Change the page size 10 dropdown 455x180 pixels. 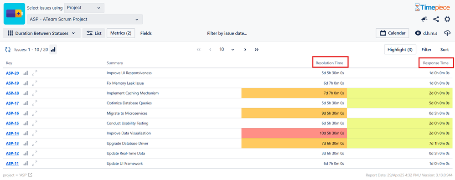[x=227, y=50]
